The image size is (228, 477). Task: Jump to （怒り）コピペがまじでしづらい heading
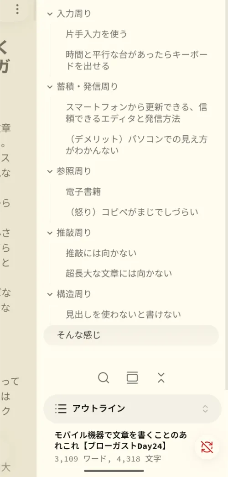(132, 212)
